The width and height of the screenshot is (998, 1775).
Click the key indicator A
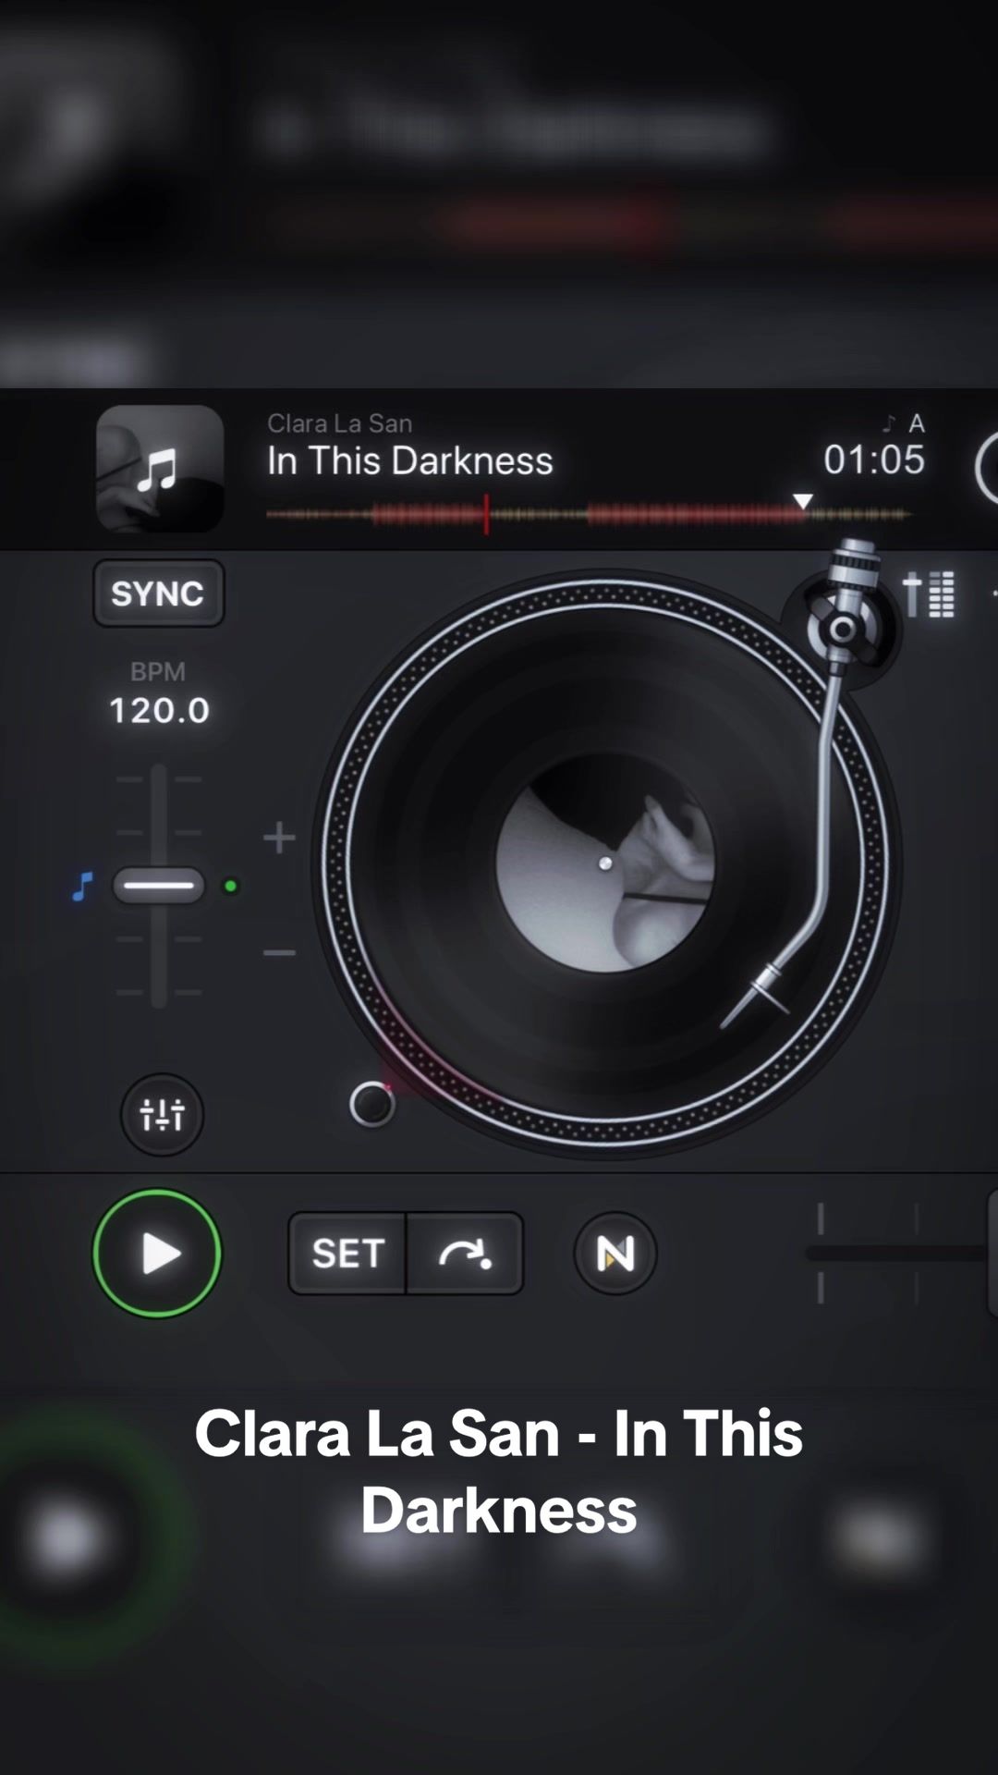917,423
